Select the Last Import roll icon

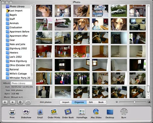[x=8, y=11]
